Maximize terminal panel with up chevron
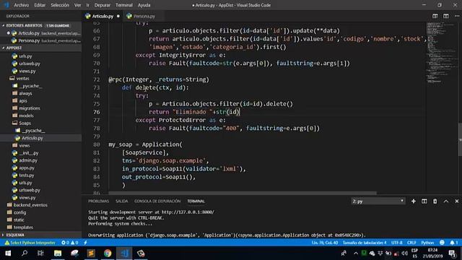This screenshot has height=260, width=462. (446, 201)
